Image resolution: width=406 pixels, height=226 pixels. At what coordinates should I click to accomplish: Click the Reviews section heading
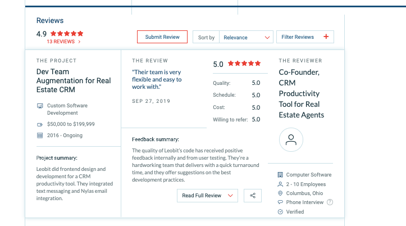50,20
